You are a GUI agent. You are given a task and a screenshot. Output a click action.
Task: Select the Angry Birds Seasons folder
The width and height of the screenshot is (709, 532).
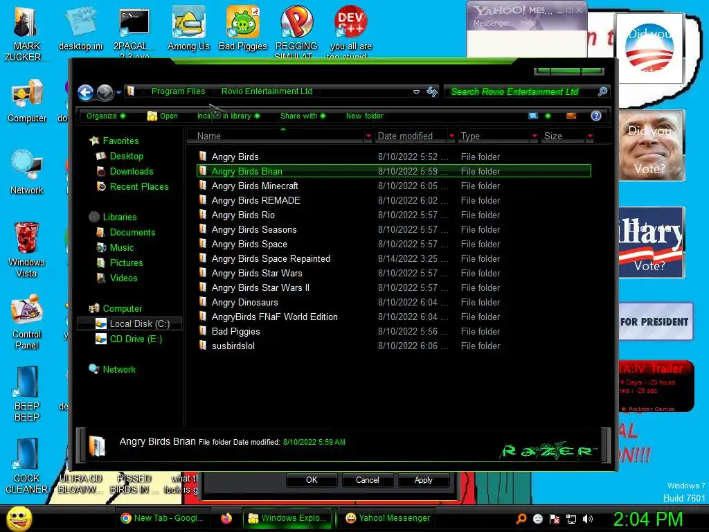tap(394, 229)
